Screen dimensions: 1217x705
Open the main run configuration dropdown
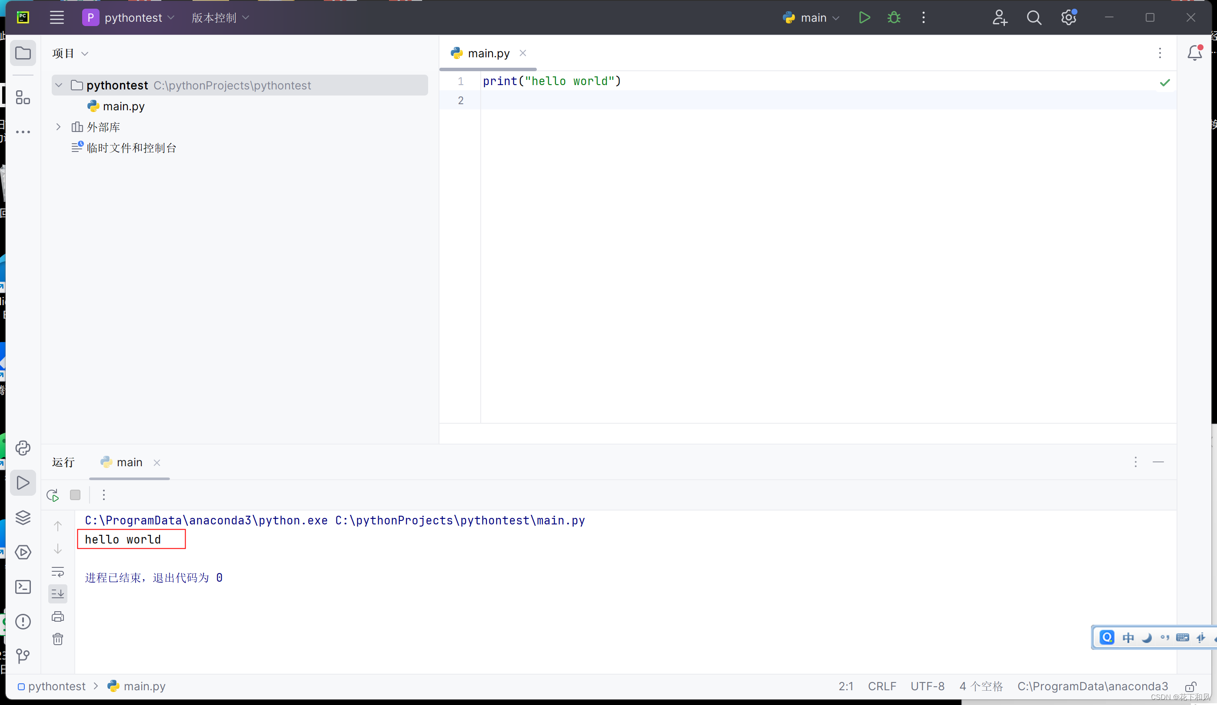point(813,18)
